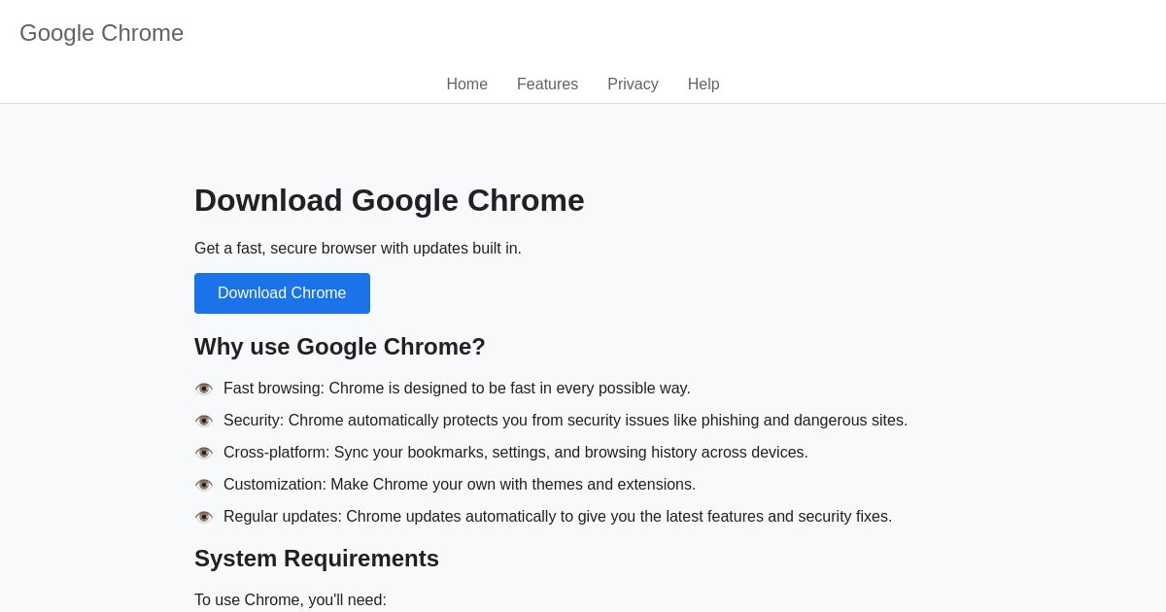Screen dimensions: 1166x612
Task: Click the fast secure browser tagline
Action: (x=358, y=249)
